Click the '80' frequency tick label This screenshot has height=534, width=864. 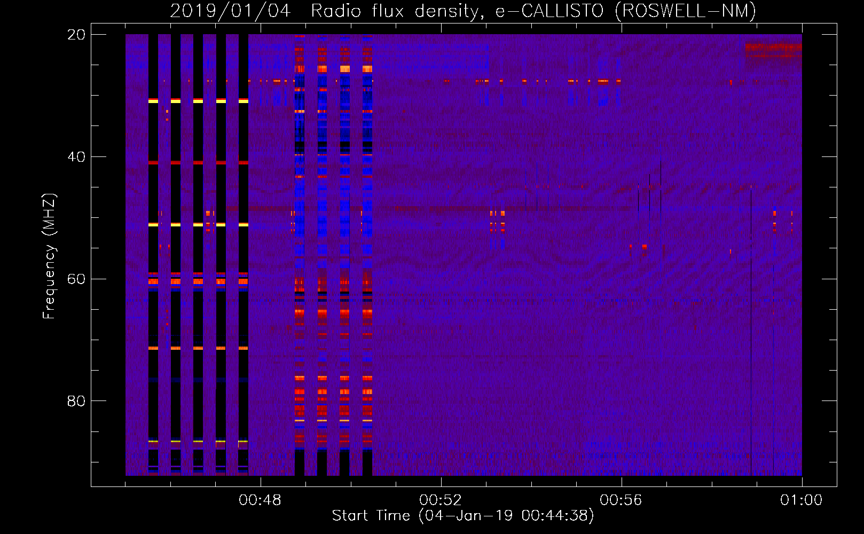(76, 401)
